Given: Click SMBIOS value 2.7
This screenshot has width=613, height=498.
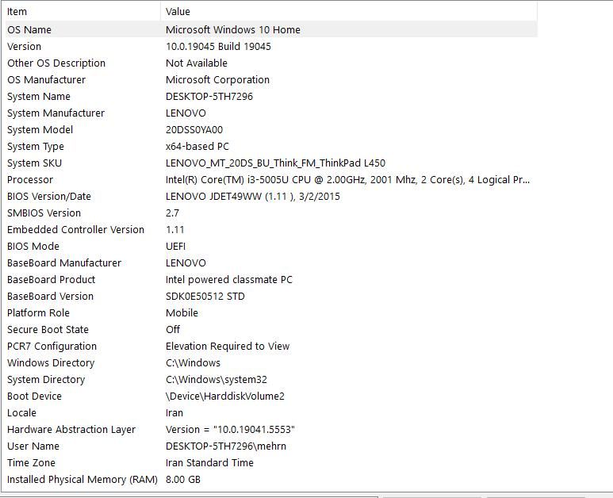Looking at the screenshot, I should (172, 213).
